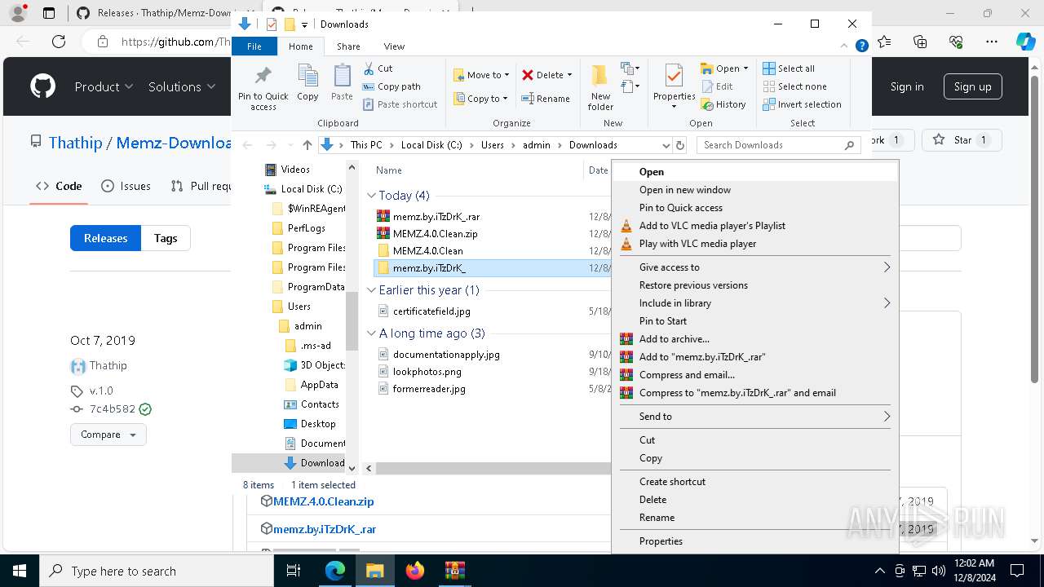1044x587 pixels.
Task: Click the Cut scissors command
Action: pyautogui.click(x=378, y=68)
